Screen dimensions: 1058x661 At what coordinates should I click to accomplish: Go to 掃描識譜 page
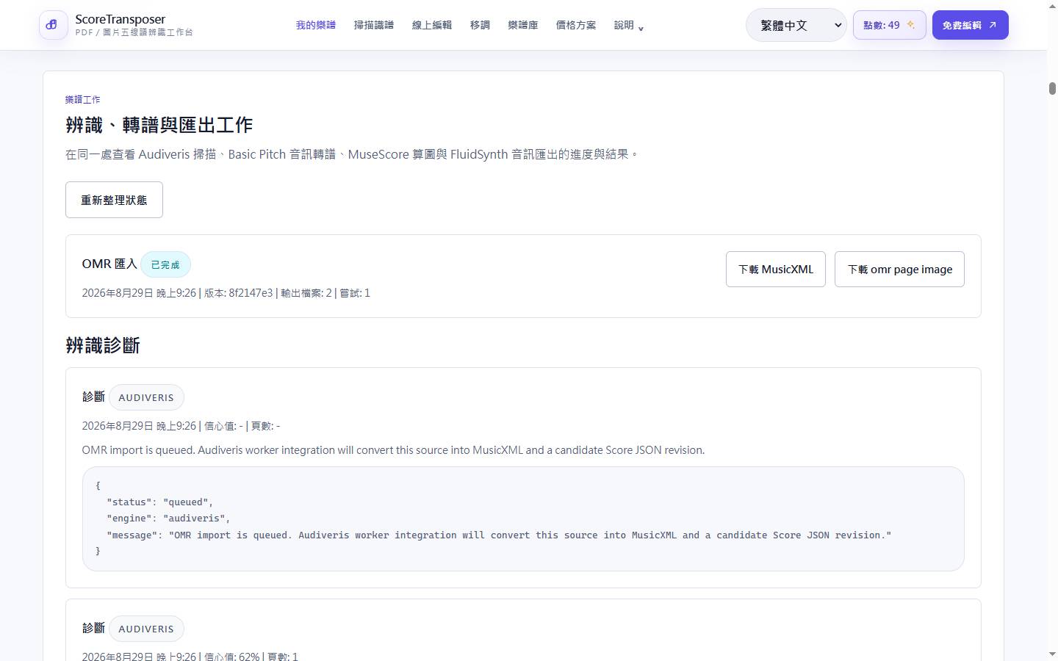374,25
